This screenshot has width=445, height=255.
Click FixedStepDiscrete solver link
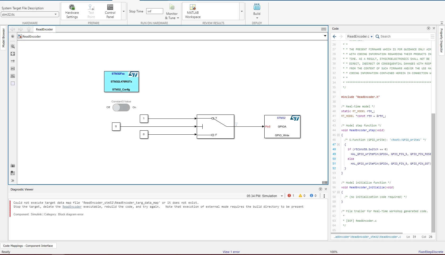(x=431, y=252)
